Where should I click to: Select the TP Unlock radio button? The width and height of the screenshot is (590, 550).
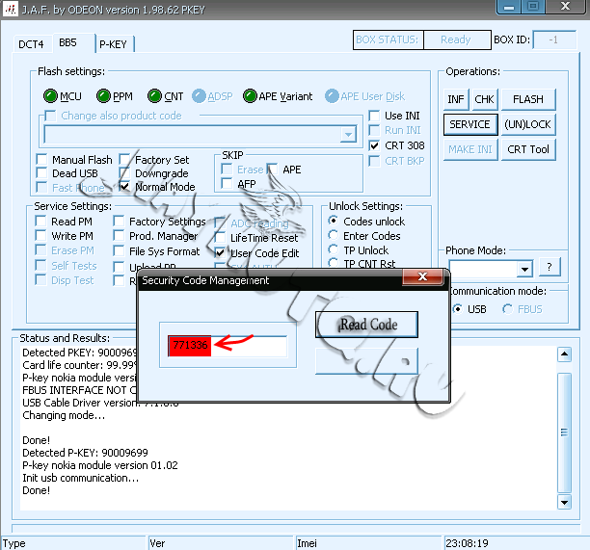(x=333, y=249)
